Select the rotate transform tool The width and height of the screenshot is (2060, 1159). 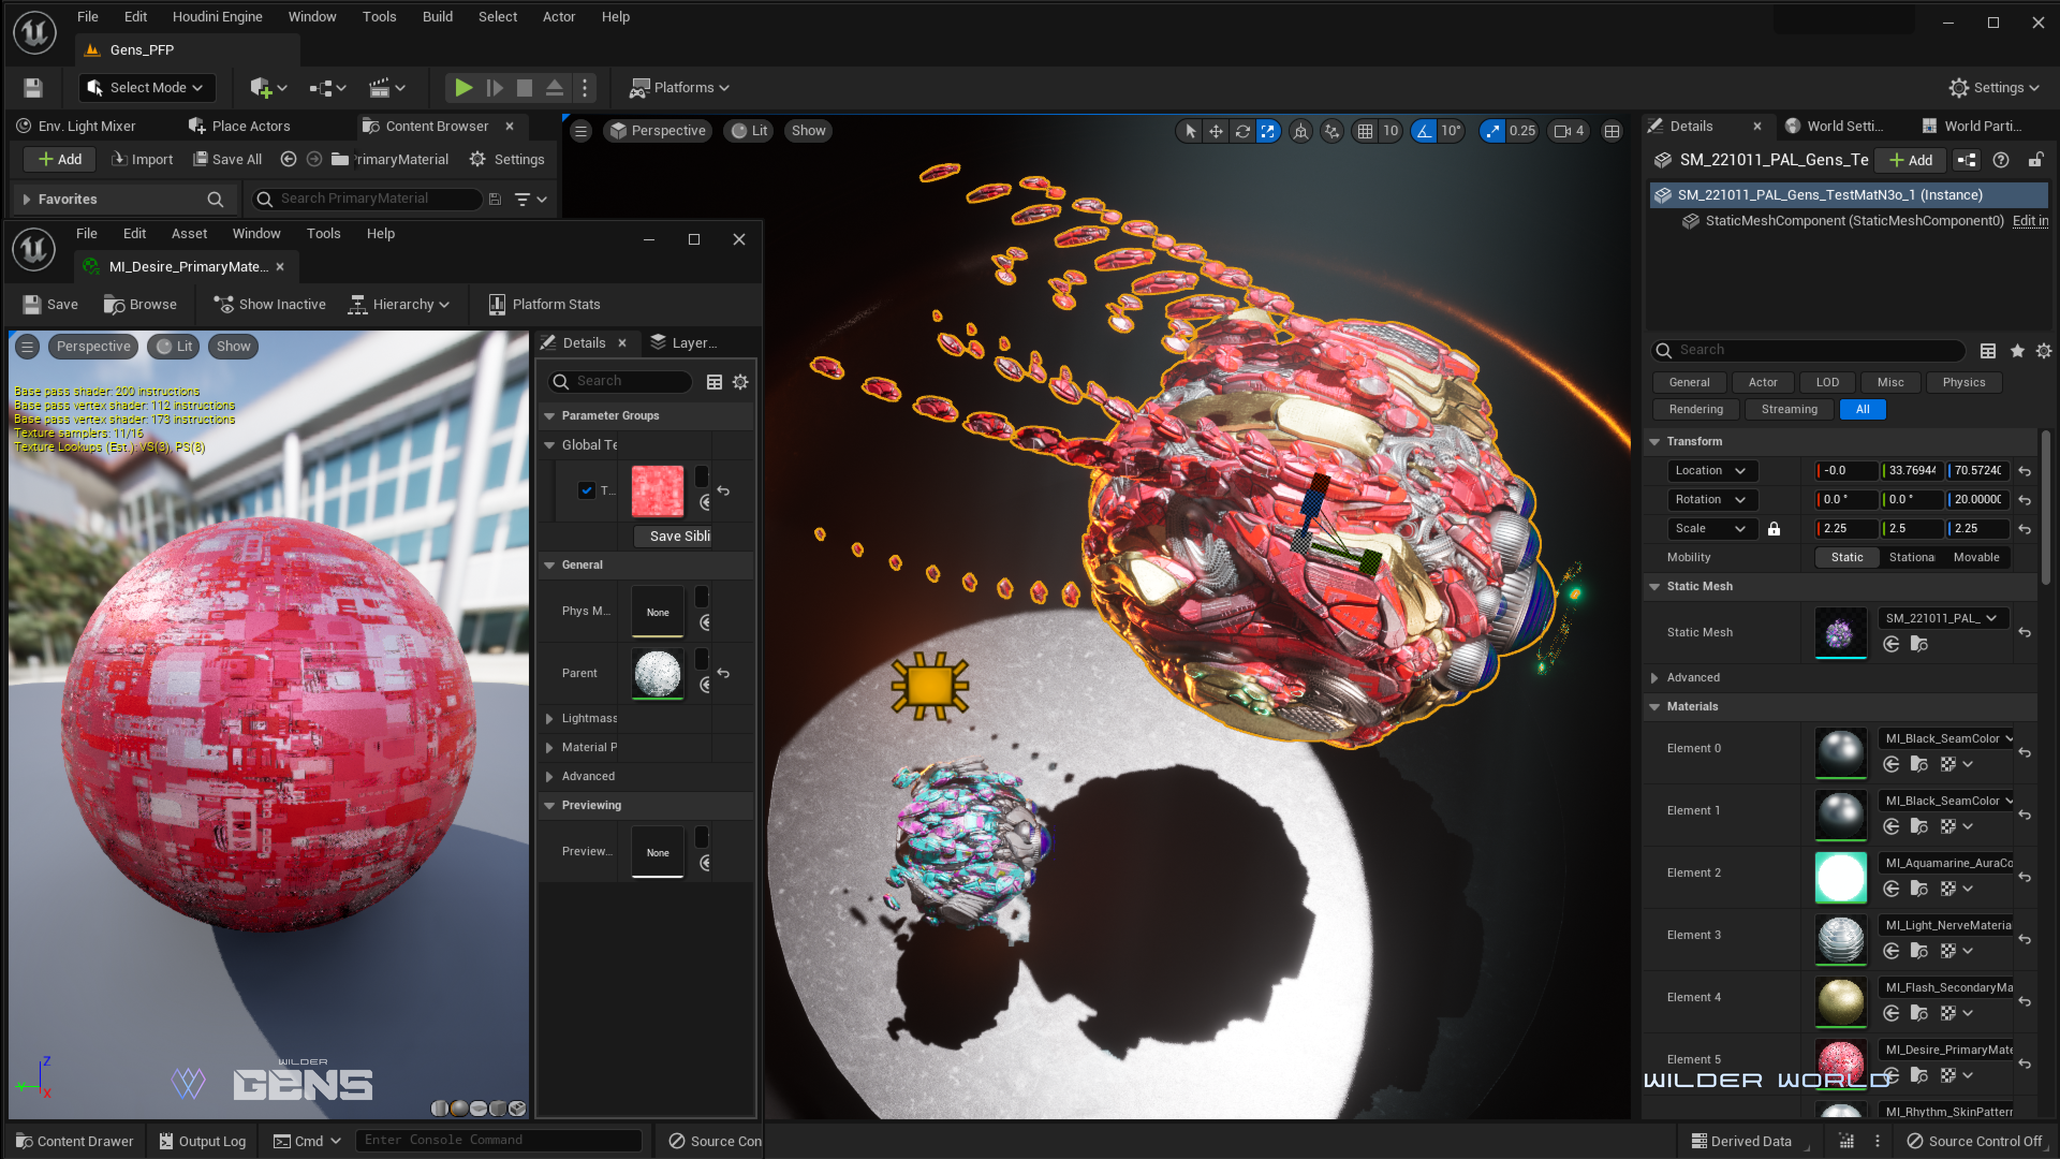[1242, 130]
